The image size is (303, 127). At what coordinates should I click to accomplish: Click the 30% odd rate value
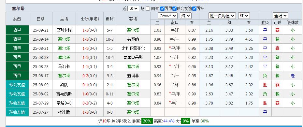(x=205, y=121)
